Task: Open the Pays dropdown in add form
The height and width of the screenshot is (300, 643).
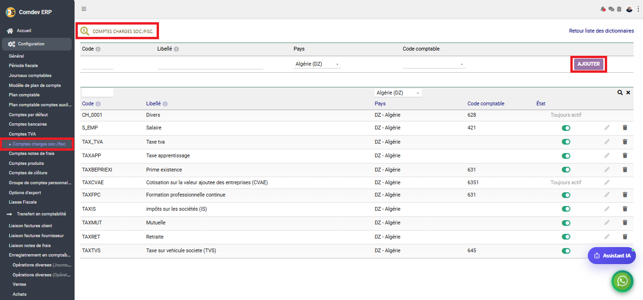Action: coord(317,64)
